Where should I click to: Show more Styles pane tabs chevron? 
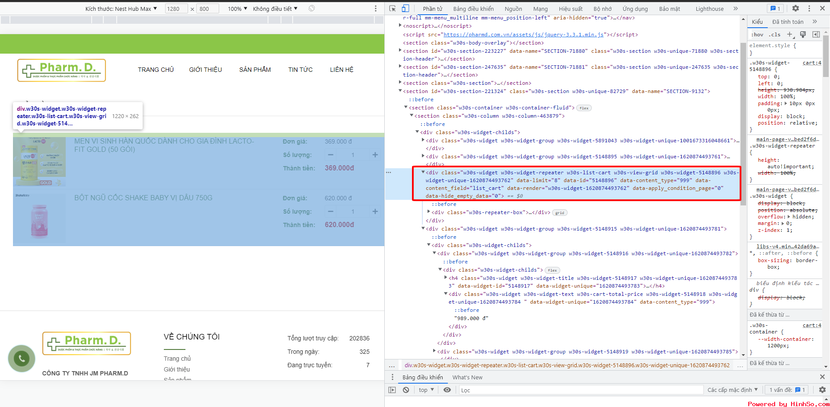click(815, 22)
